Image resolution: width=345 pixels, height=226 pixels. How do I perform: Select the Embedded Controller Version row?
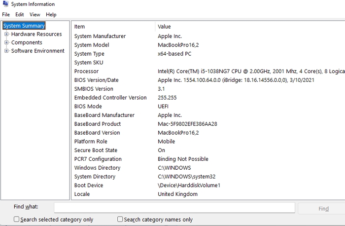(x=208, y=98)
